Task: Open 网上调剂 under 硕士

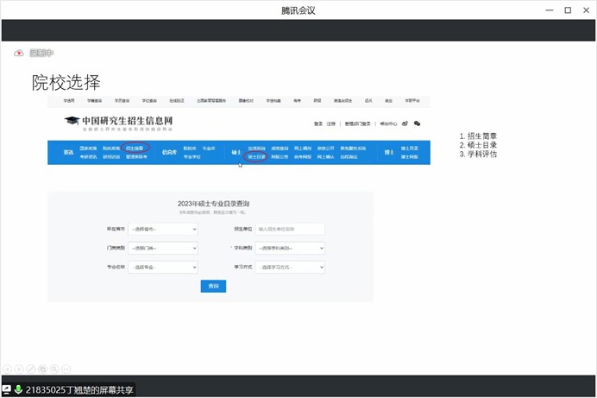Action: coord(303,148)
